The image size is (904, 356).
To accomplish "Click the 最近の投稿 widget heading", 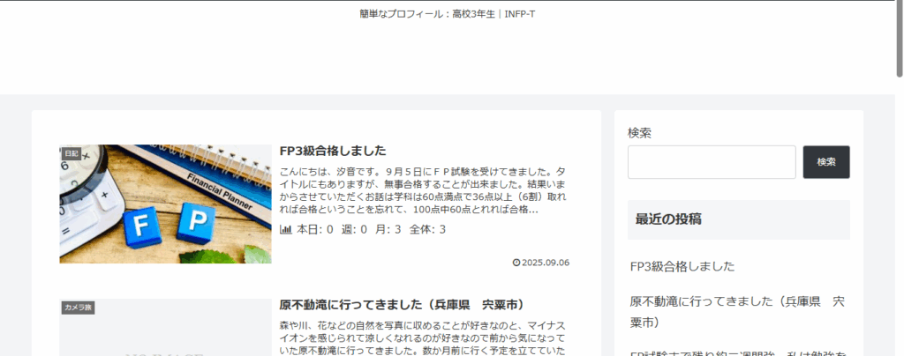I will [x=668, y=219].
